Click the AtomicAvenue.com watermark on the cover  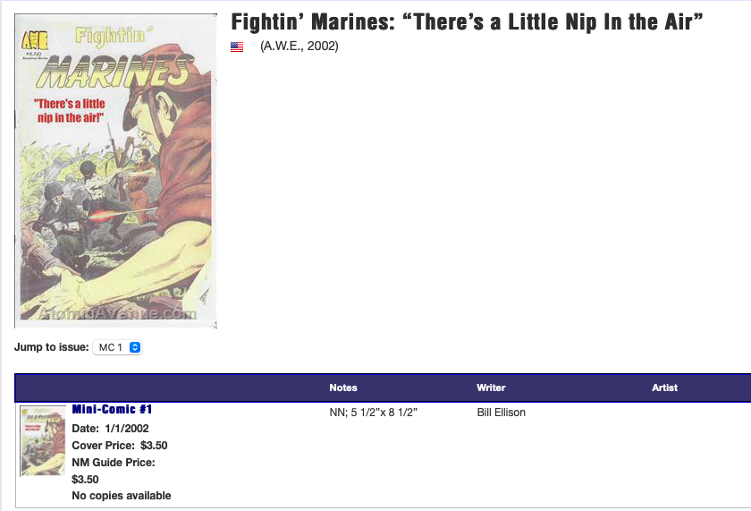118,313
